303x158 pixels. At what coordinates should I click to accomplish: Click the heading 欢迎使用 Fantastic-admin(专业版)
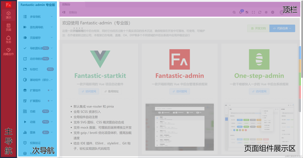click(x=96, y=23)
